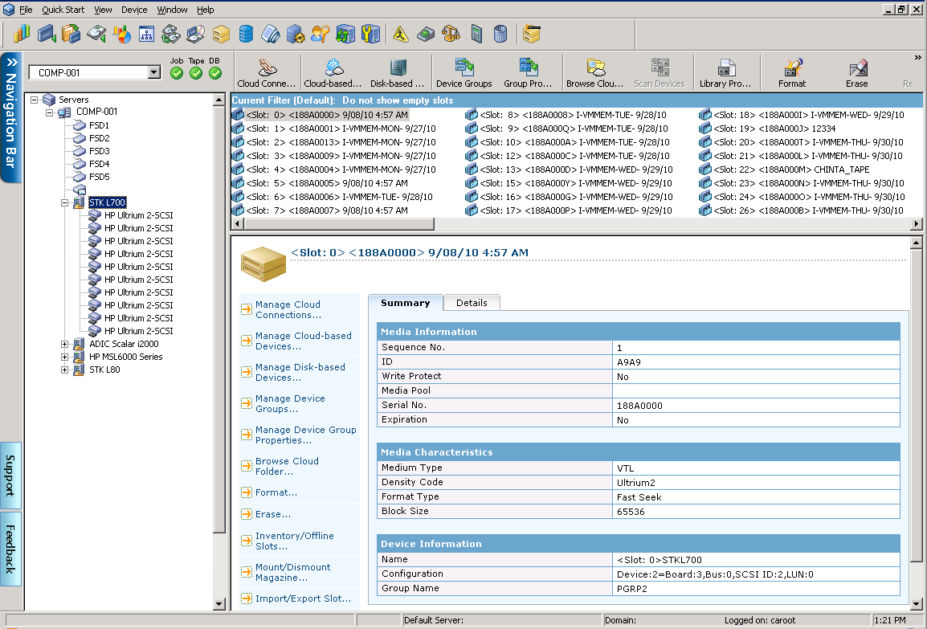
Task: Expand the ADIC Scalar i2000 tree node
Action: pos(65,344)
